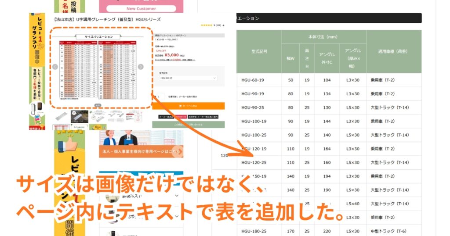
Task: Click the ¥11,000 free-shipping notice link
Action: 175,60
